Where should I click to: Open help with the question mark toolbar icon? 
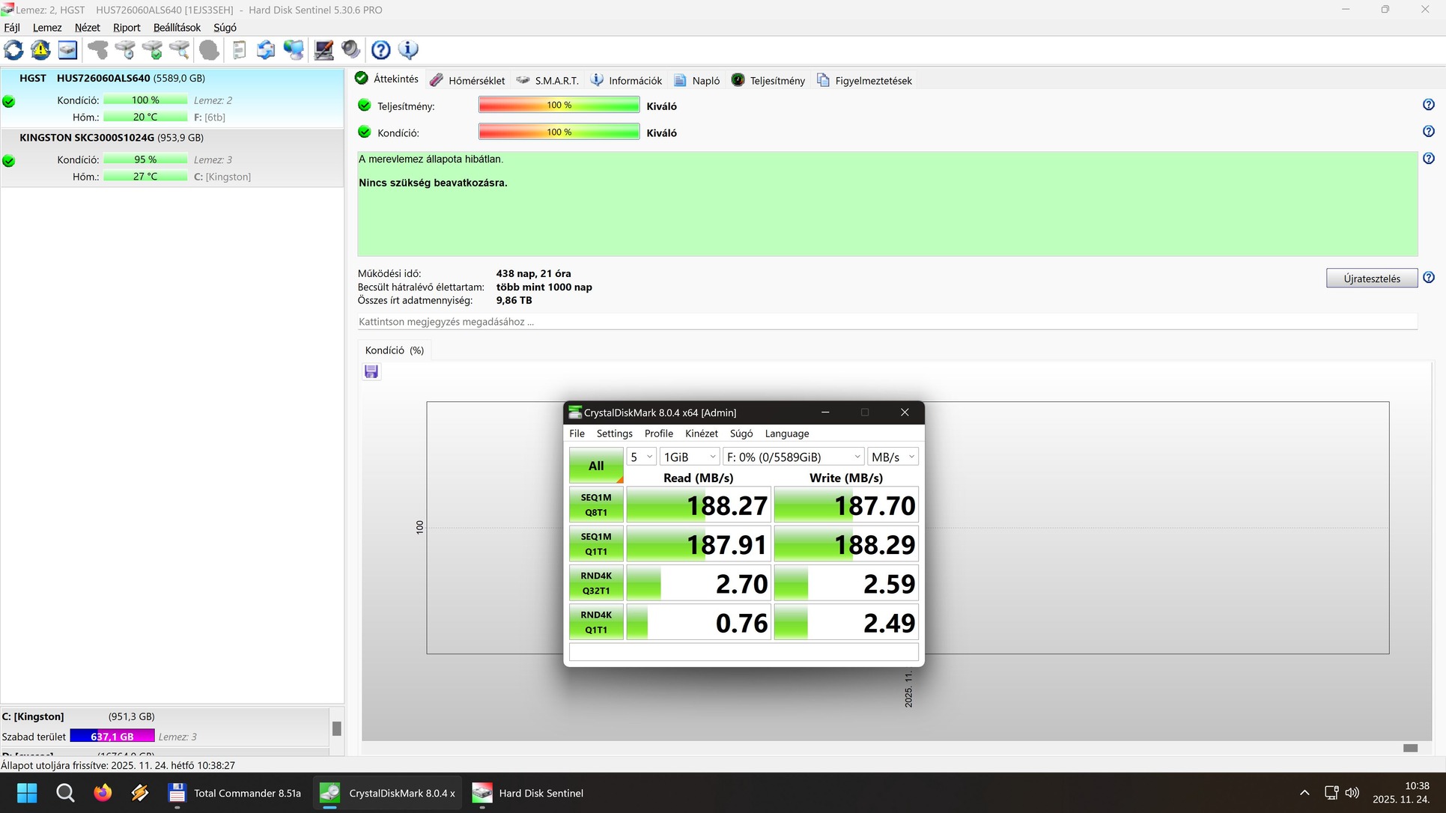(x=380, y=50)
